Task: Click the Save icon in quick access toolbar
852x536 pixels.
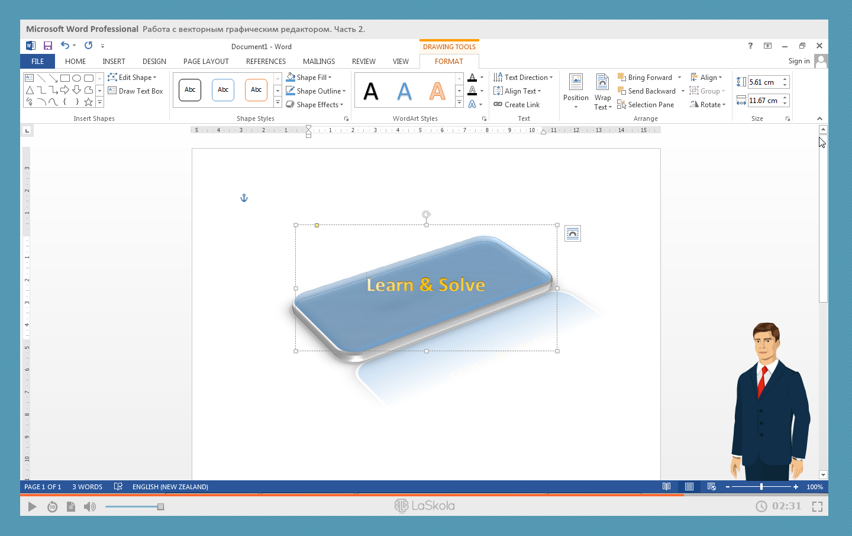Action: point(48,46)
